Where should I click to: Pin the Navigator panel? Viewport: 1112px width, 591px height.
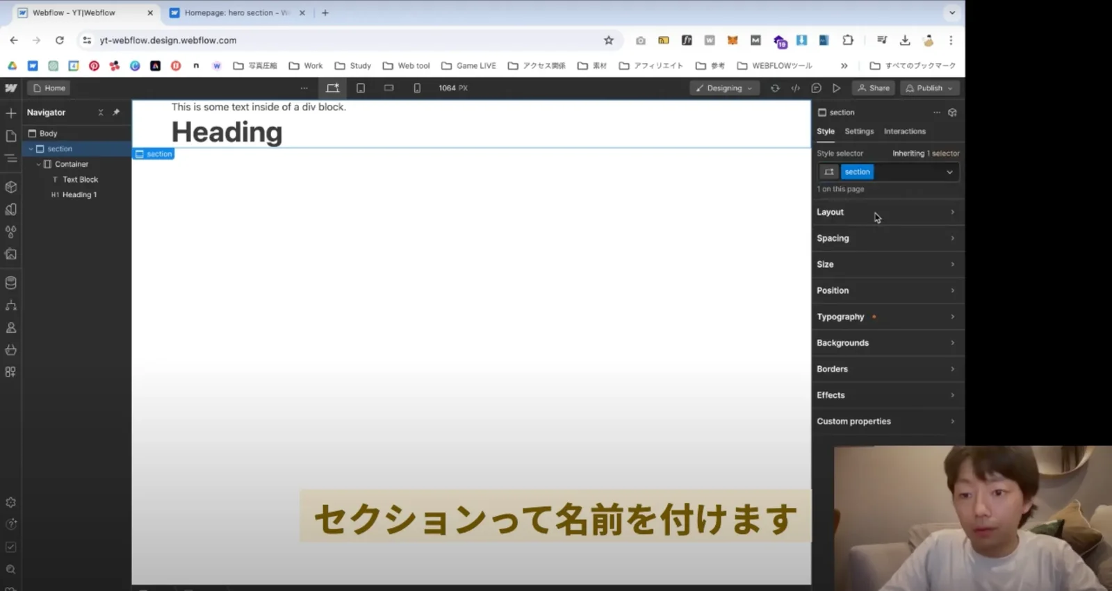(116, 113)
